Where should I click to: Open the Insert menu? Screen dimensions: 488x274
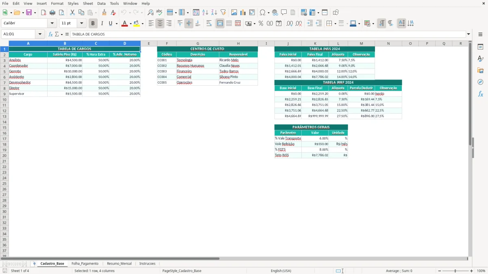42,3
